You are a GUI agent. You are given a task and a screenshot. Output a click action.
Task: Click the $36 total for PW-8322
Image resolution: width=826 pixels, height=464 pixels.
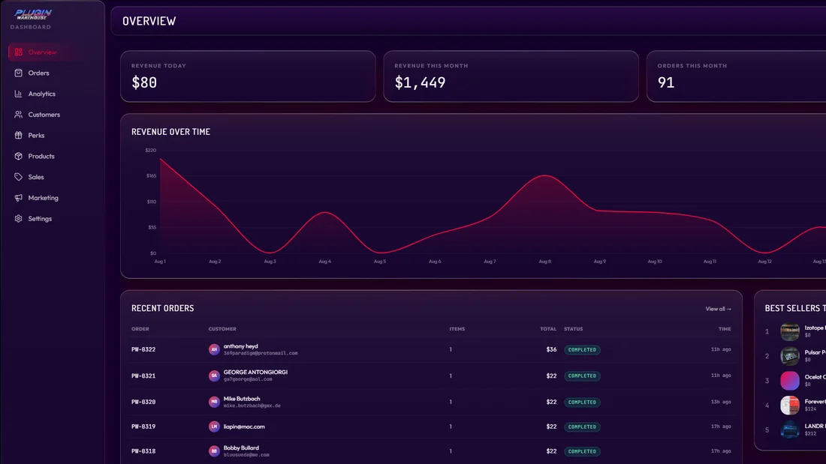coord(552,349)
